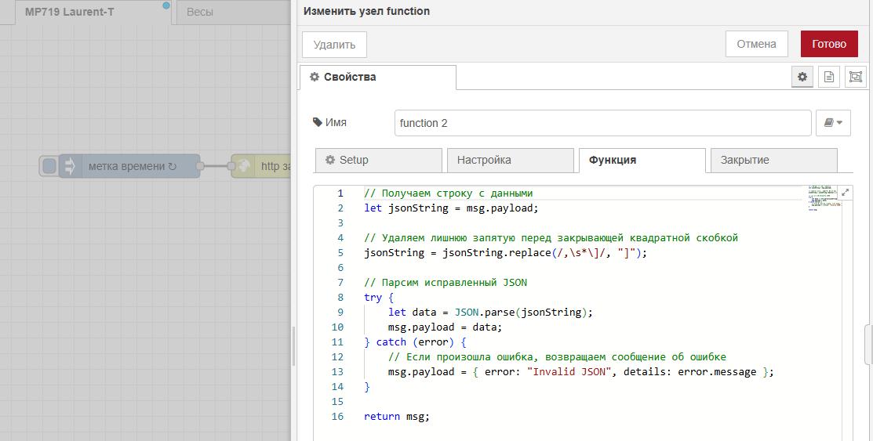Expand the code editor to full screen
Viewport: 873px width, 441px height.
pyautogui.click(x=846, y=192)
